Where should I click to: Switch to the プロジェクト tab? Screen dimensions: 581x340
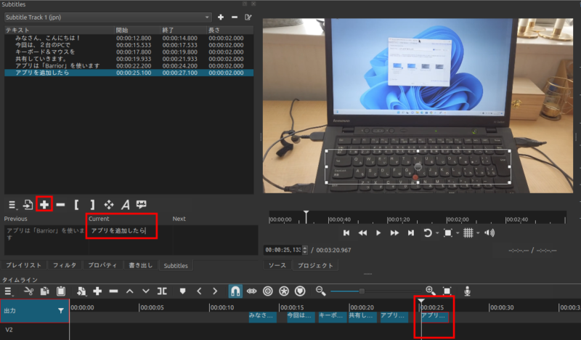click(313, 266)
